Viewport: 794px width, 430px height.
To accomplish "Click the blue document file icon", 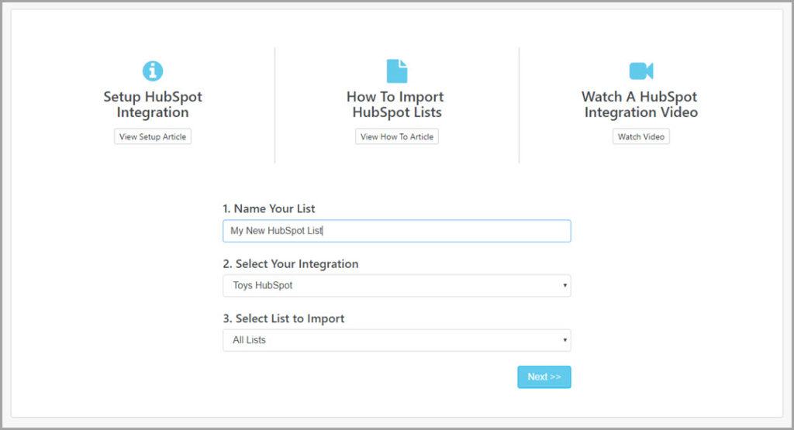I will (x=397, y=71).
